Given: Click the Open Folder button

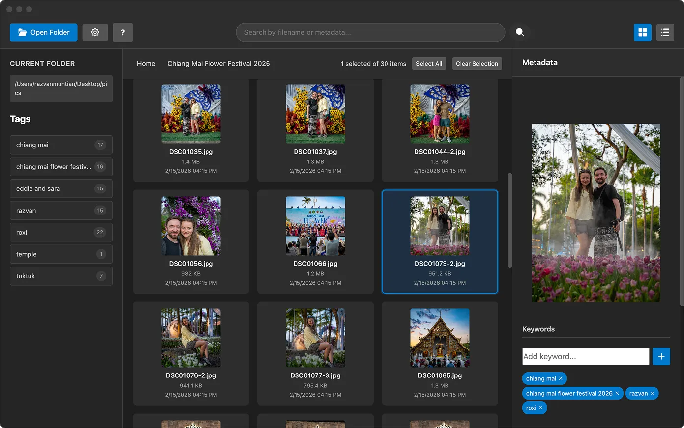Looking at the screenshot, I should 43,32.
